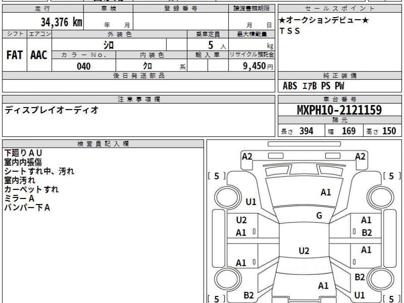Select the color number 040
Screen dimensions: 404x303
[83, 66]
